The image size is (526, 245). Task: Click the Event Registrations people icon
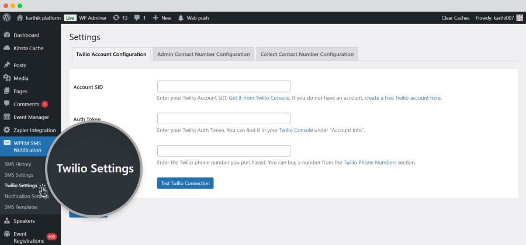[6, 234]
